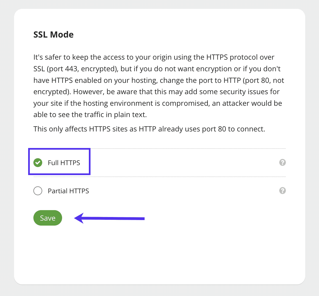Save the SSL Mode settings
The image size is (319, 296).
coord(47,218)
